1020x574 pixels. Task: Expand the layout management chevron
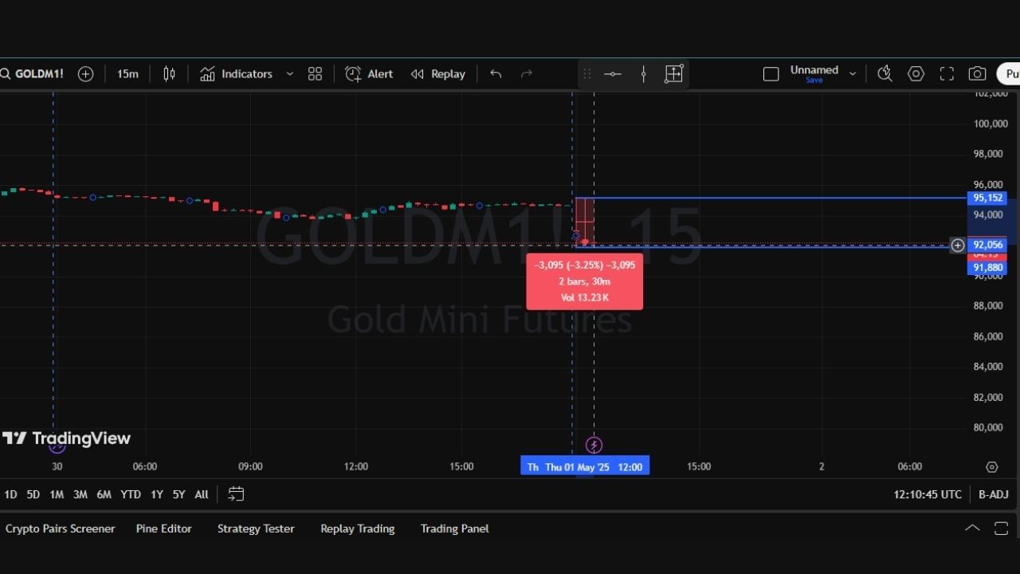point(853,74)
